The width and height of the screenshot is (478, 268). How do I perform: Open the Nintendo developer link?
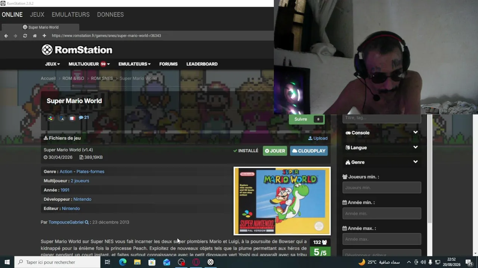pos(82,199)
